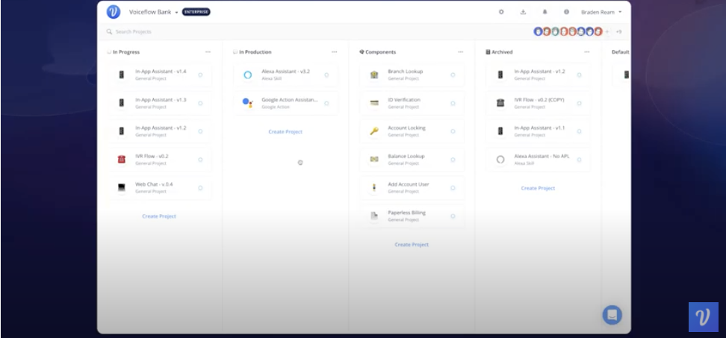726x338 pixels.
Task: Click the bank building icon of Branch Lookup
Action: (x=374, y=75)
